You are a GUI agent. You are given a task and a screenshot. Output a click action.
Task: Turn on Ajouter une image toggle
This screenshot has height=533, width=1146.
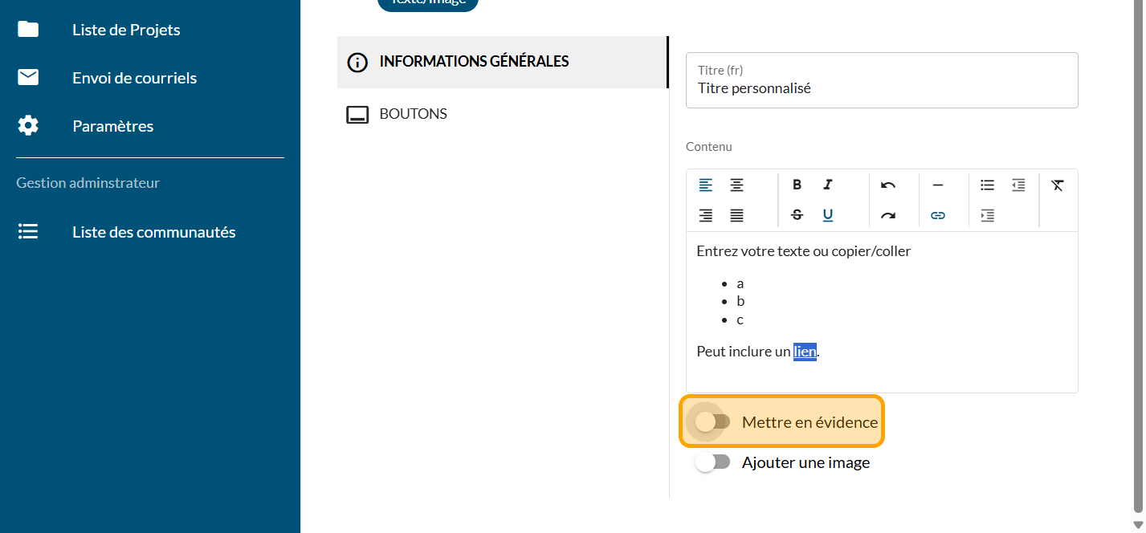click(x=712, y=462)
